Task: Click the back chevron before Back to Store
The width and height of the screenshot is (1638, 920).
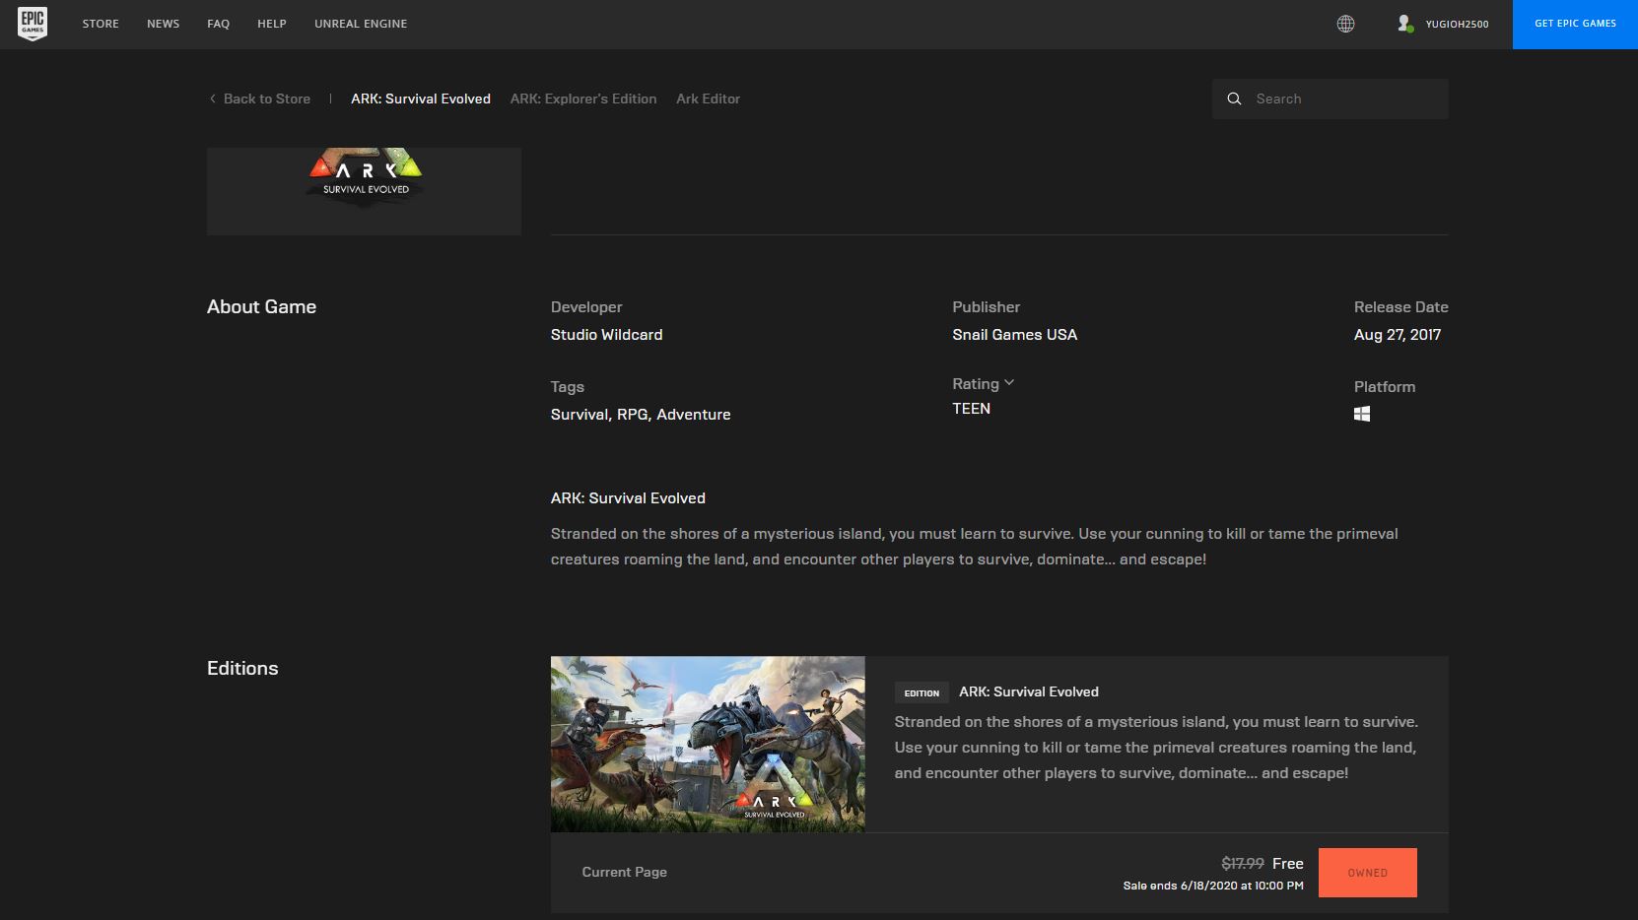Action: pos(212,99)
